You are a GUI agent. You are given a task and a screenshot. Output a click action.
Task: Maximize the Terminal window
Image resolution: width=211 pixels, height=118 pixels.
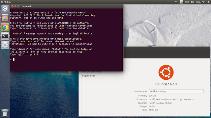18,6
